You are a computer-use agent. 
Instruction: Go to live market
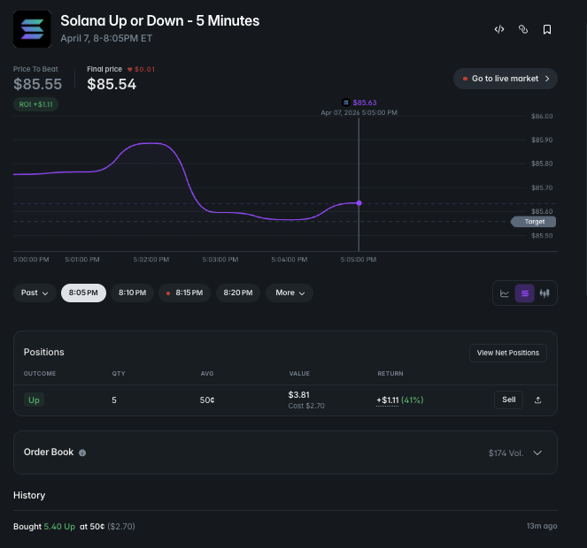pos(506,79)
